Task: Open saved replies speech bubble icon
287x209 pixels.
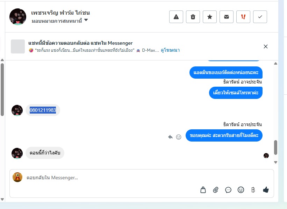Action: pyautogui.click(x=228, y=190)
